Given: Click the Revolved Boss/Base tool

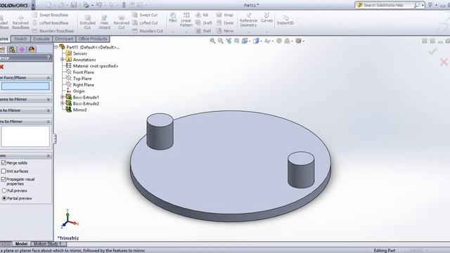Looking at the screenshot, I should click(x=20, y=22).
